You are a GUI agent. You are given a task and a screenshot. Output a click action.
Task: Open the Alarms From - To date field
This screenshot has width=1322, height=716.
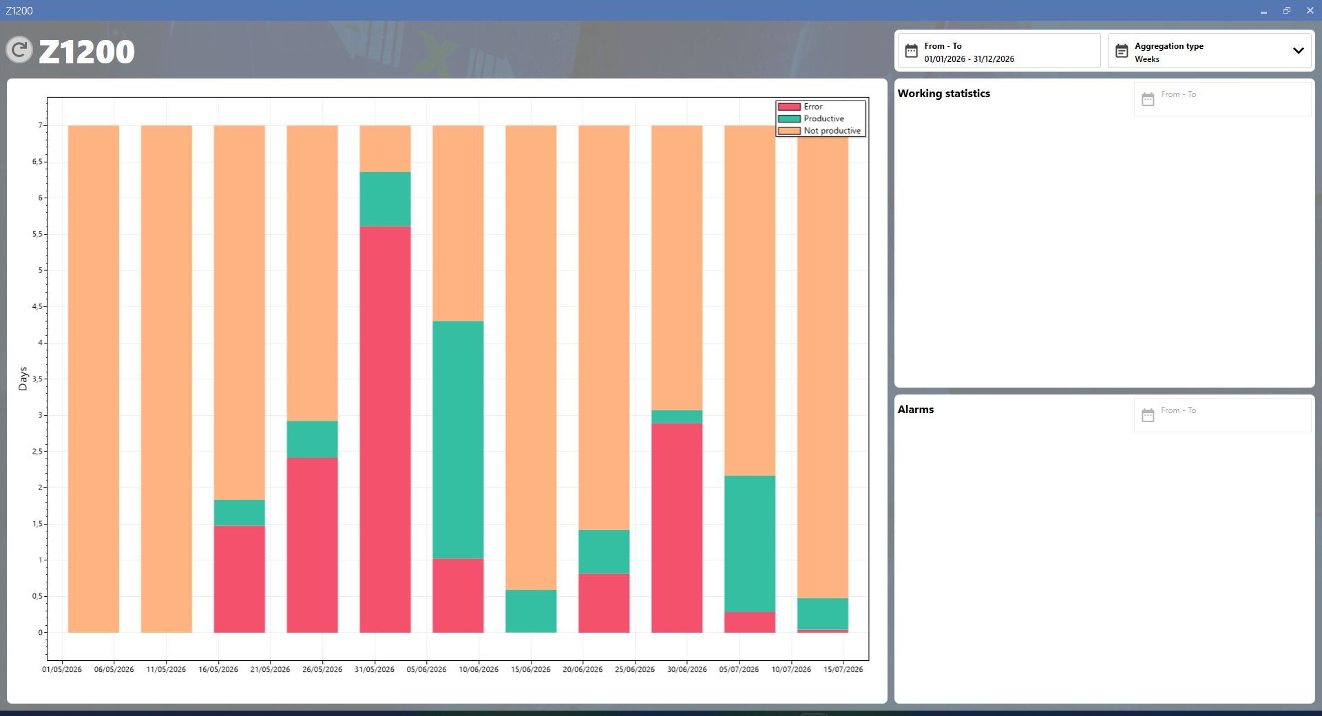(x=1222, y=415)
